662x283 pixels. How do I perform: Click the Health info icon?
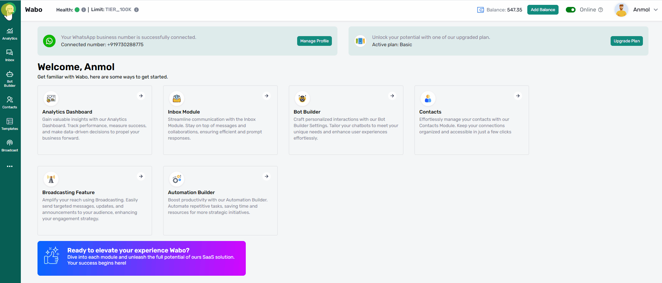(84, 10)
